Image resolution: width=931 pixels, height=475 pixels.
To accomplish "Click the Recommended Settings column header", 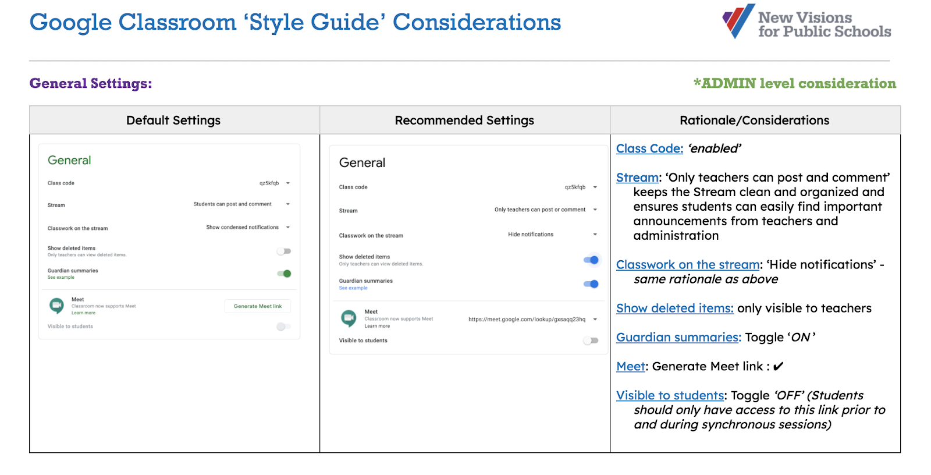I will point(464,120).
